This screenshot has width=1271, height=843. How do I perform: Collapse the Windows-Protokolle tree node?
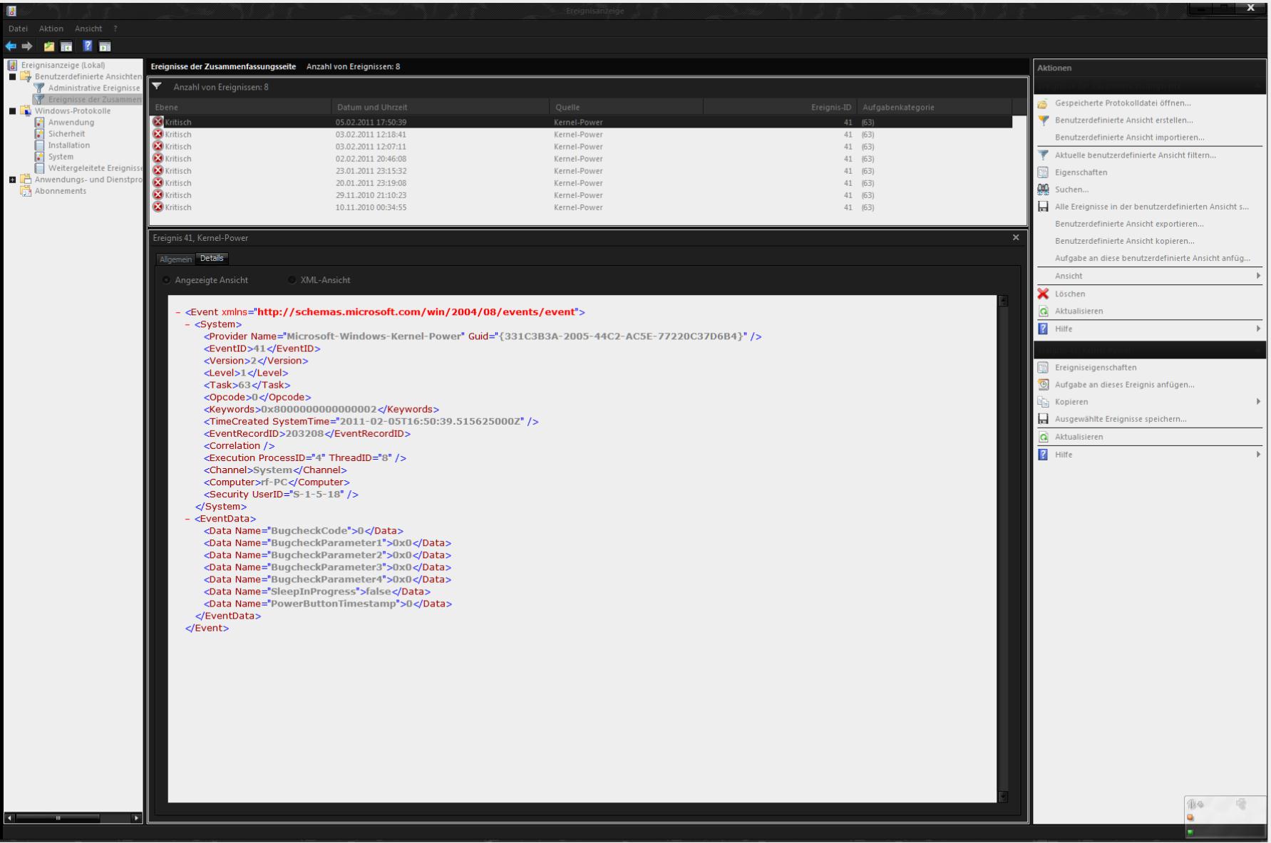click(x=12, y=111)
